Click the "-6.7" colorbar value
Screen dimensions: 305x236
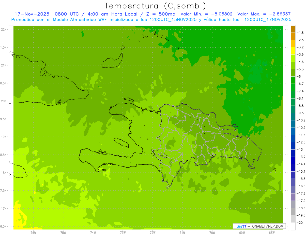pyautogui.click(x=301, y=84)
